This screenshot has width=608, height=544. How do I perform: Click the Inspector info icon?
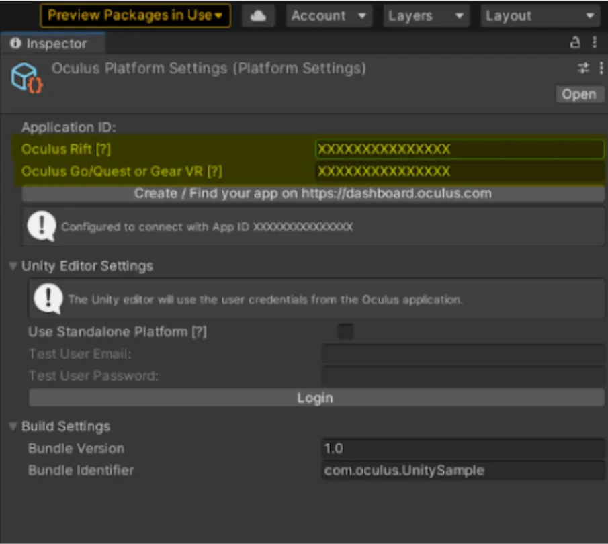15,43
